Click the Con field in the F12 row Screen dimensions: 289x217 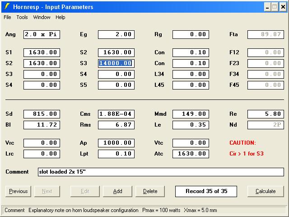click(191, 52)
